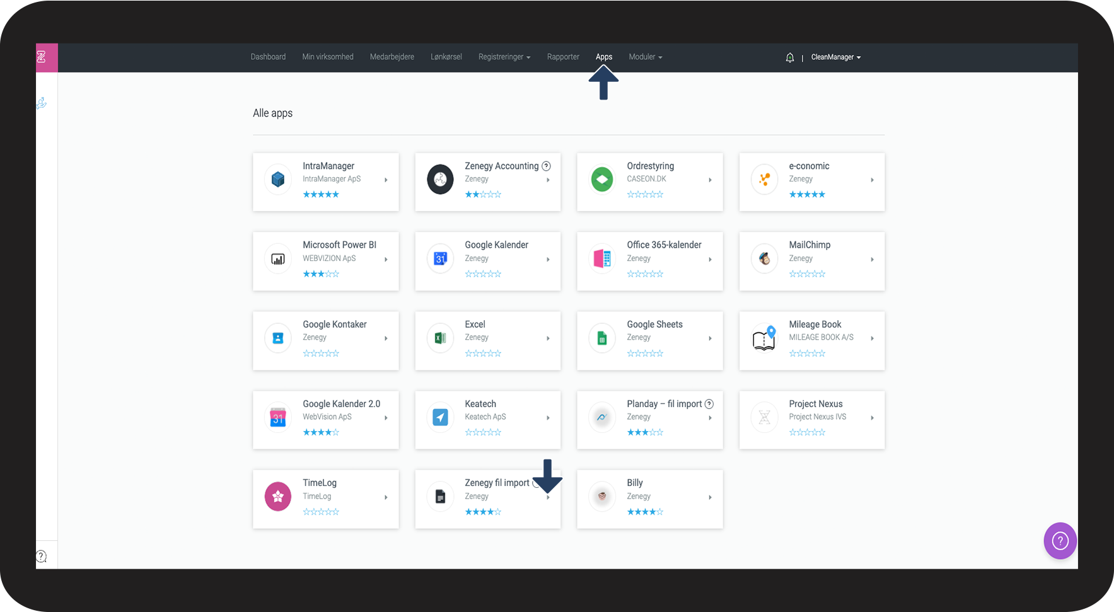Open the Project Nexus app title
This screenshot has height=612, width=1114.
pos(816,403)
